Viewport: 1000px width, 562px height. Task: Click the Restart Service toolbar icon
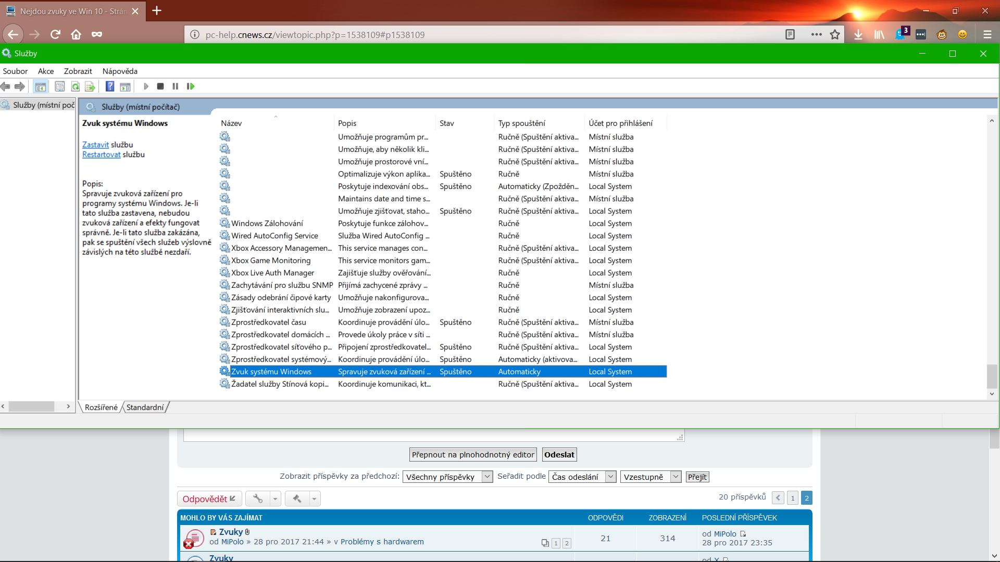click(191, 86)
